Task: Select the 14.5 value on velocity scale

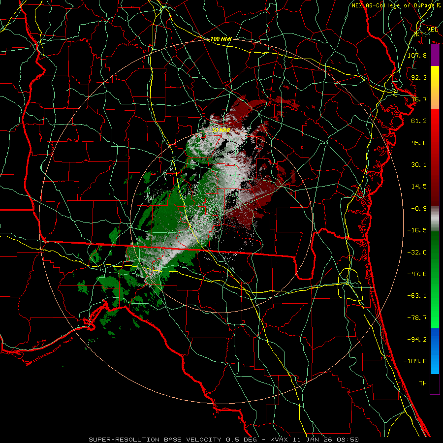Action: point(419,187)
